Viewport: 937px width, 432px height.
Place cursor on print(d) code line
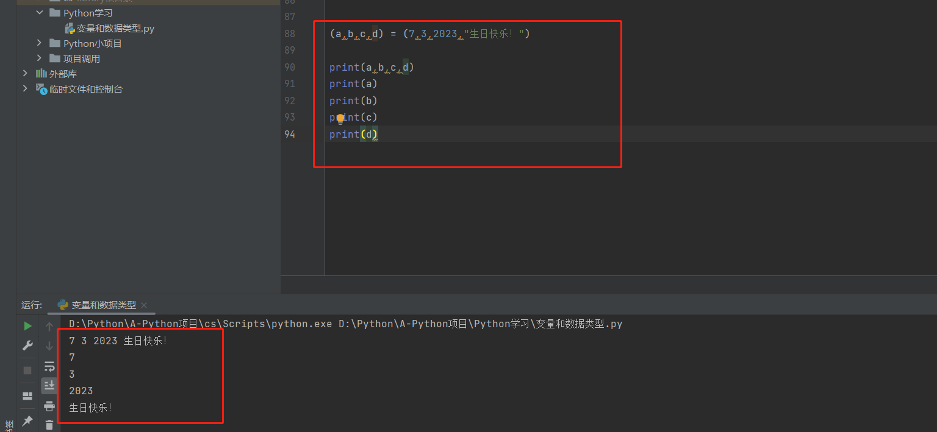[354, 135]
